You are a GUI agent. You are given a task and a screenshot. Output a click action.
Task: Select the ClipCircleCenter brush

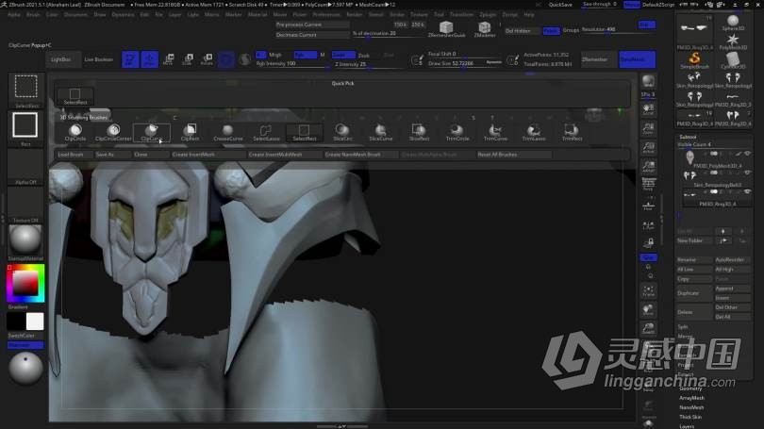pyautogui.click(x=113, y=132)
